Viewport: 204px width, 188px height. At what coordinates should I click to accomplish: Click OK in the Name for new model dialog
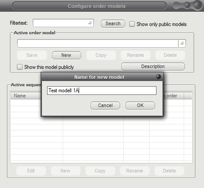pyautogui.click(x=140, y=105)
